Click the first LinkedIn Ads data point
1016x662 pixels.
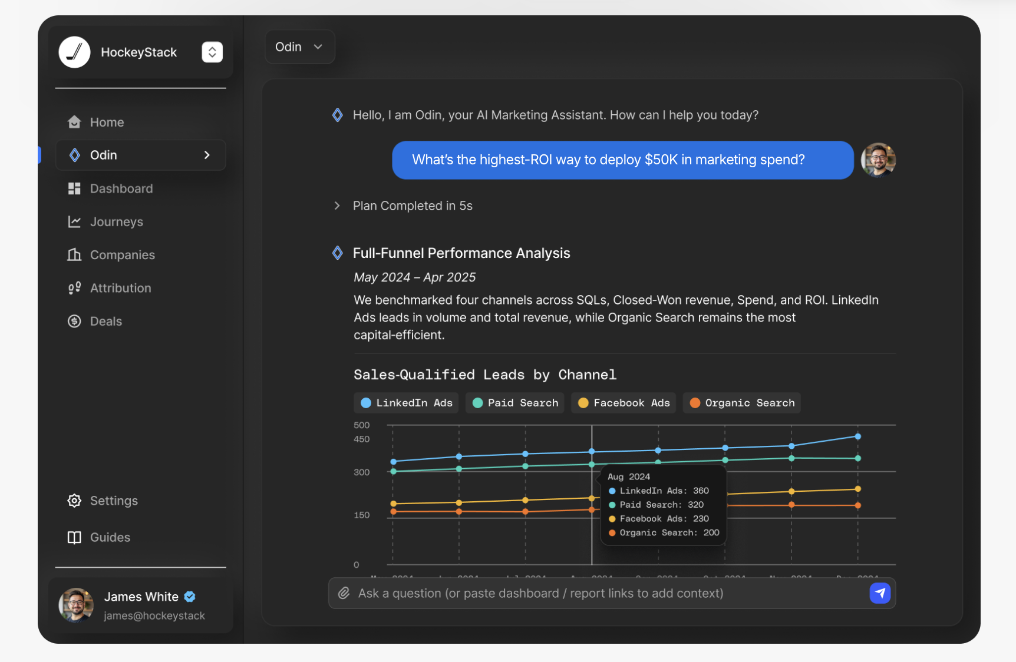(x=394, y=462)
